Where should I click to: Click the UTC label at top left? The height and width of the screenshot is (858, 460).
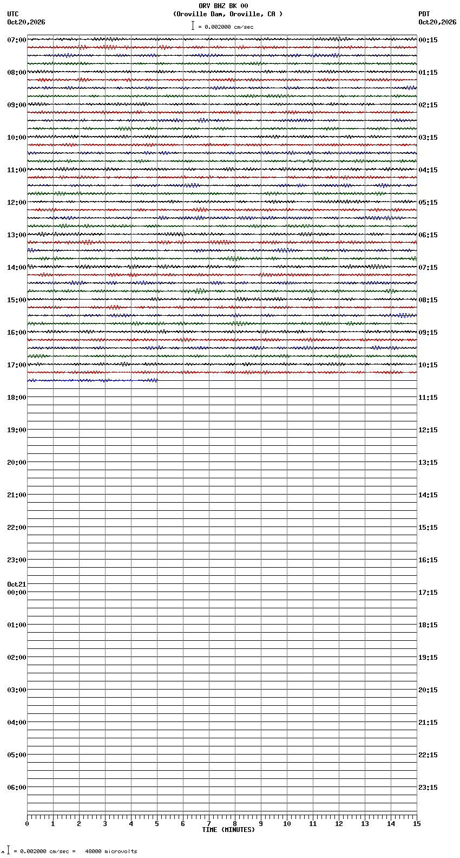tap(13, 14)
